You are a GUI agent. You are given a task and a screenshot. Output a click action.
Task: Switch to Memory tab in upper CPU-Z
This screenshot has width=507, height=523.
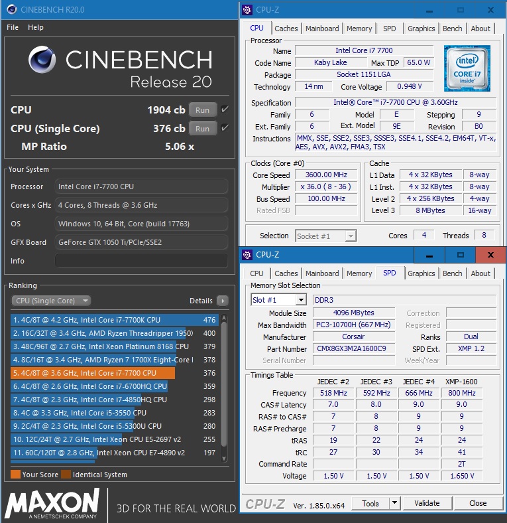click(359, 29)
